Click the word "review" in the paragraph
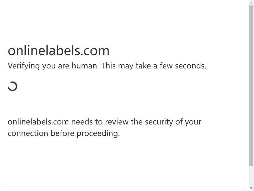 coord(116,122)
